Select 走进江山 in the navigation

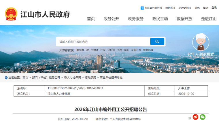[x=209, y=19]
